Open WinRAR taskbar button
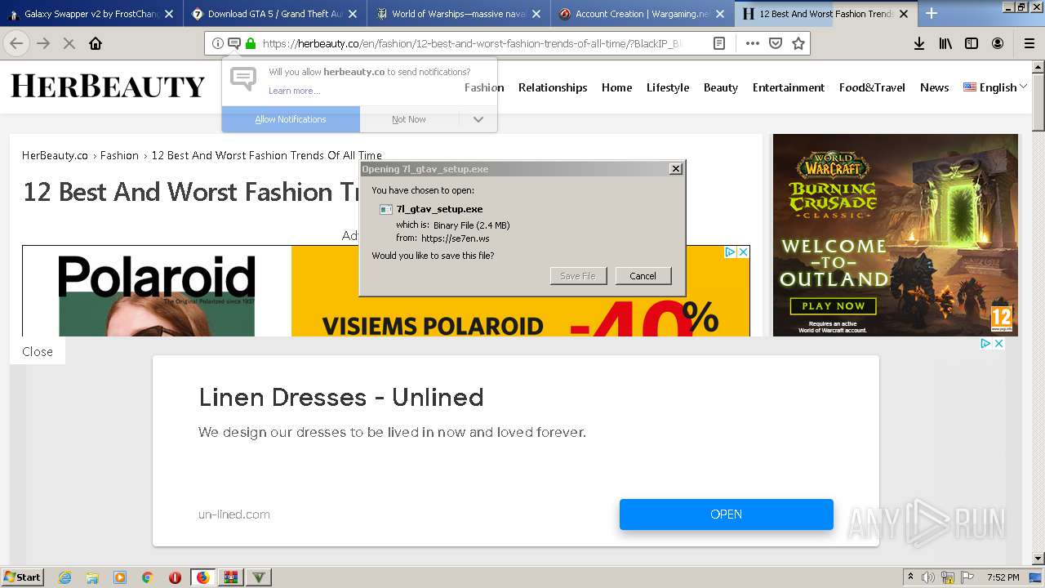1045x588 pixels. (231, 577)
